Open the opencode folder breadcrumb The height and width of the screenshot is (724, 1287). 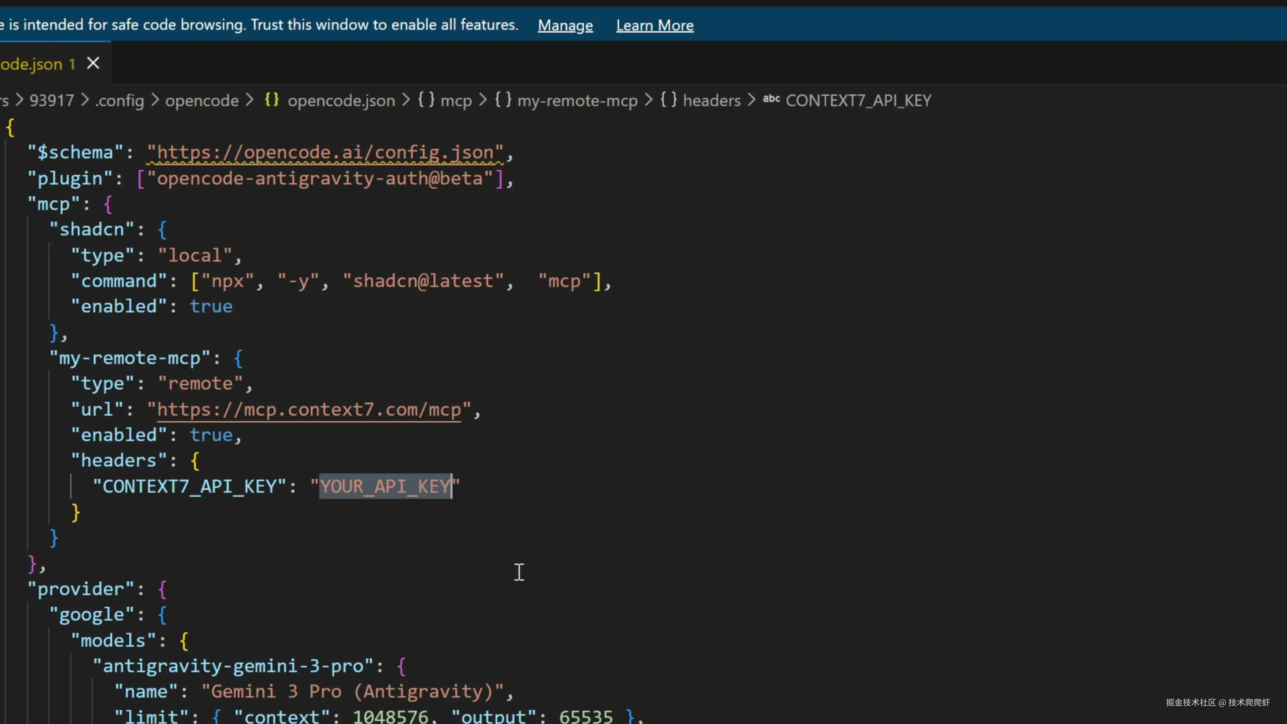coord(202,101)
